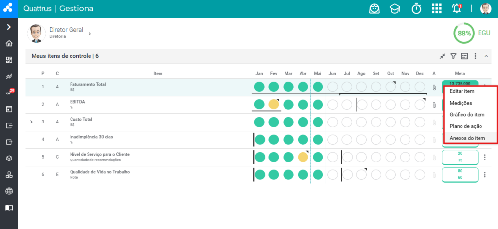498x229 pixels.
Task: Click Qualidade de Vida row paperclip icon
Action: pos(434,175)
